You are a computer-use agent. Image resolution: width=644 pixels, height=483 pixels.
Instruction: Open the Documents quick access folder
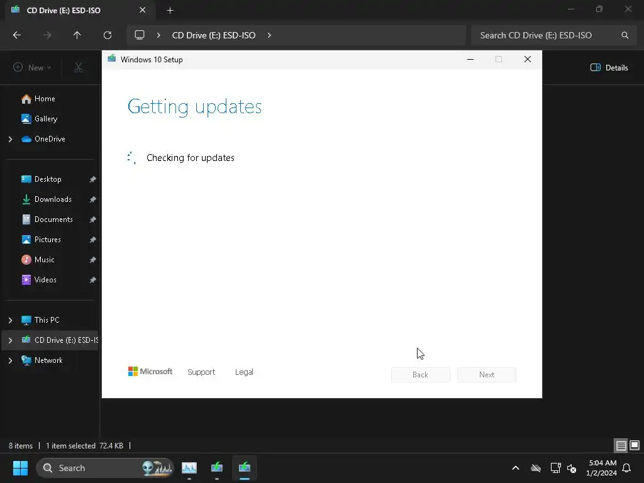pyautogui.click(x=53, y=219)
